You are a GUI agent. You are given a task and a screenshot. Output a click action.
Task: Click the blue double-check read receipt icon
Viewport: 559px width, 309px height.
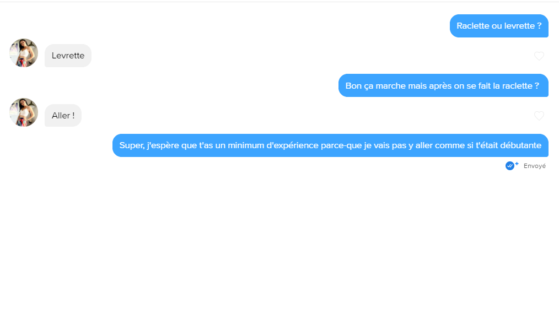[510, 166]
